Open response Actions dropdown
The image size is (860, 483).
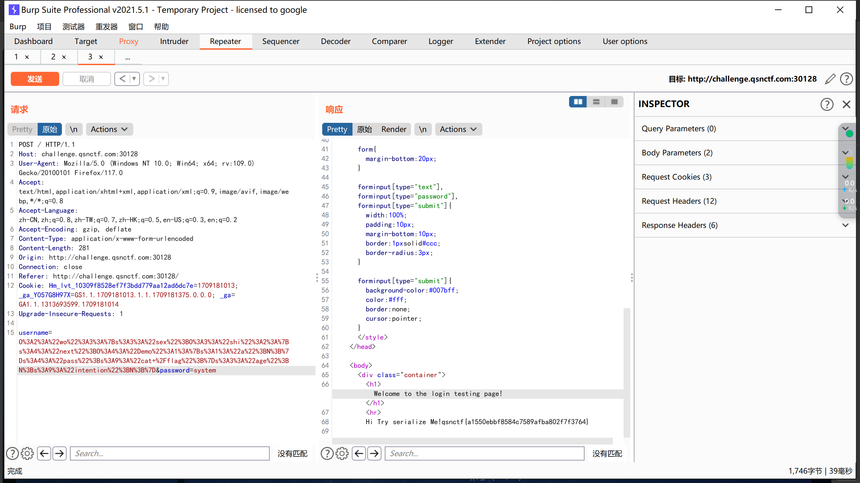(458, 129)
